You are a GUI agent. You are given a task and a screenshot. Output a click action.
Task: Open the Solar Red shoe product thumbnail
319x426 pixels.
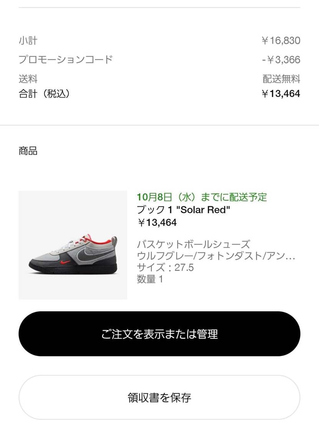(73, 245)
